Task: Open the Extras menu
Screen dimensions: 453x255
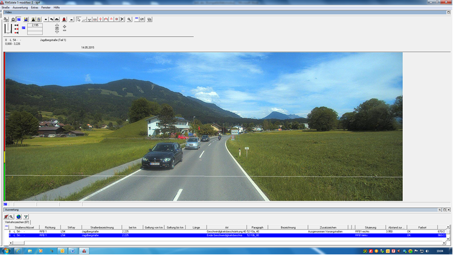Action: pyautogui.click(x=34, y=7)
